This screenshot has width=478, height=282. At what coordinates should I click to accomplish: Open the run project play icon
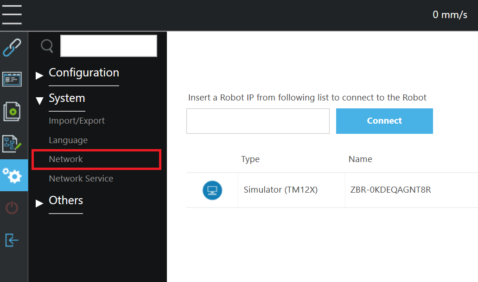12,112
